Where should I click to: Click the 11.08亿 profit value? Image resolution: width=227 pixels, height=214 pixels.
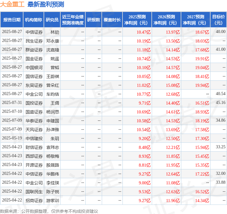coord(173,183)
